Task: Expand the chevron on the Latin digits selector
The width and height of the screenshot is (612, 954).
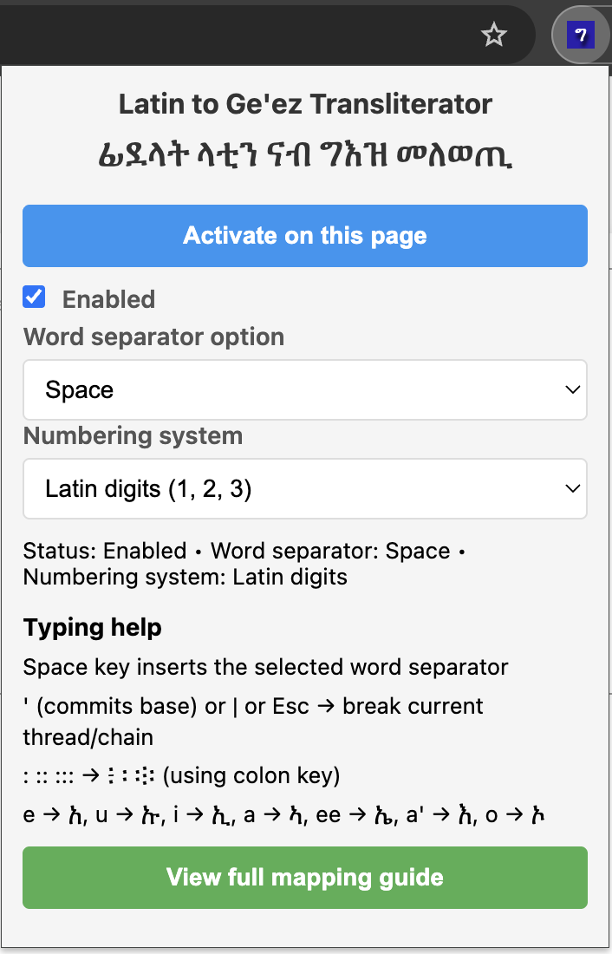Action: (x=572, y=488)
